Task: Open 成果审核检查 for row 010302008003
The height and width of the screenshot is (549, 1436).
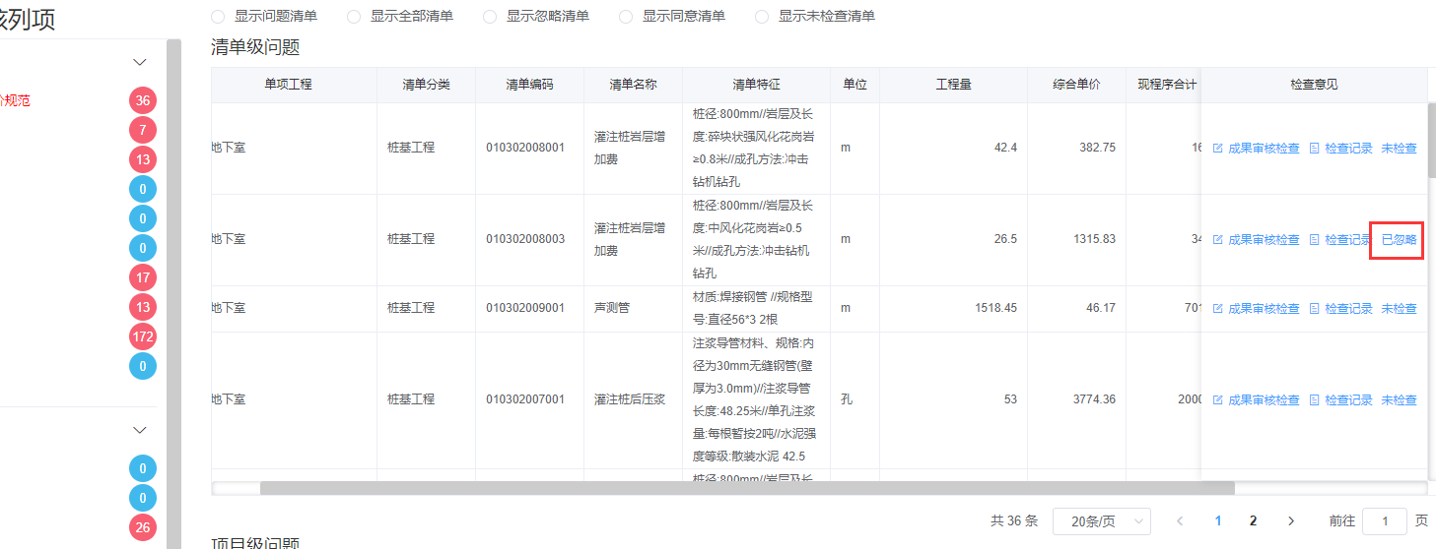Action: tap(1256, 240)
